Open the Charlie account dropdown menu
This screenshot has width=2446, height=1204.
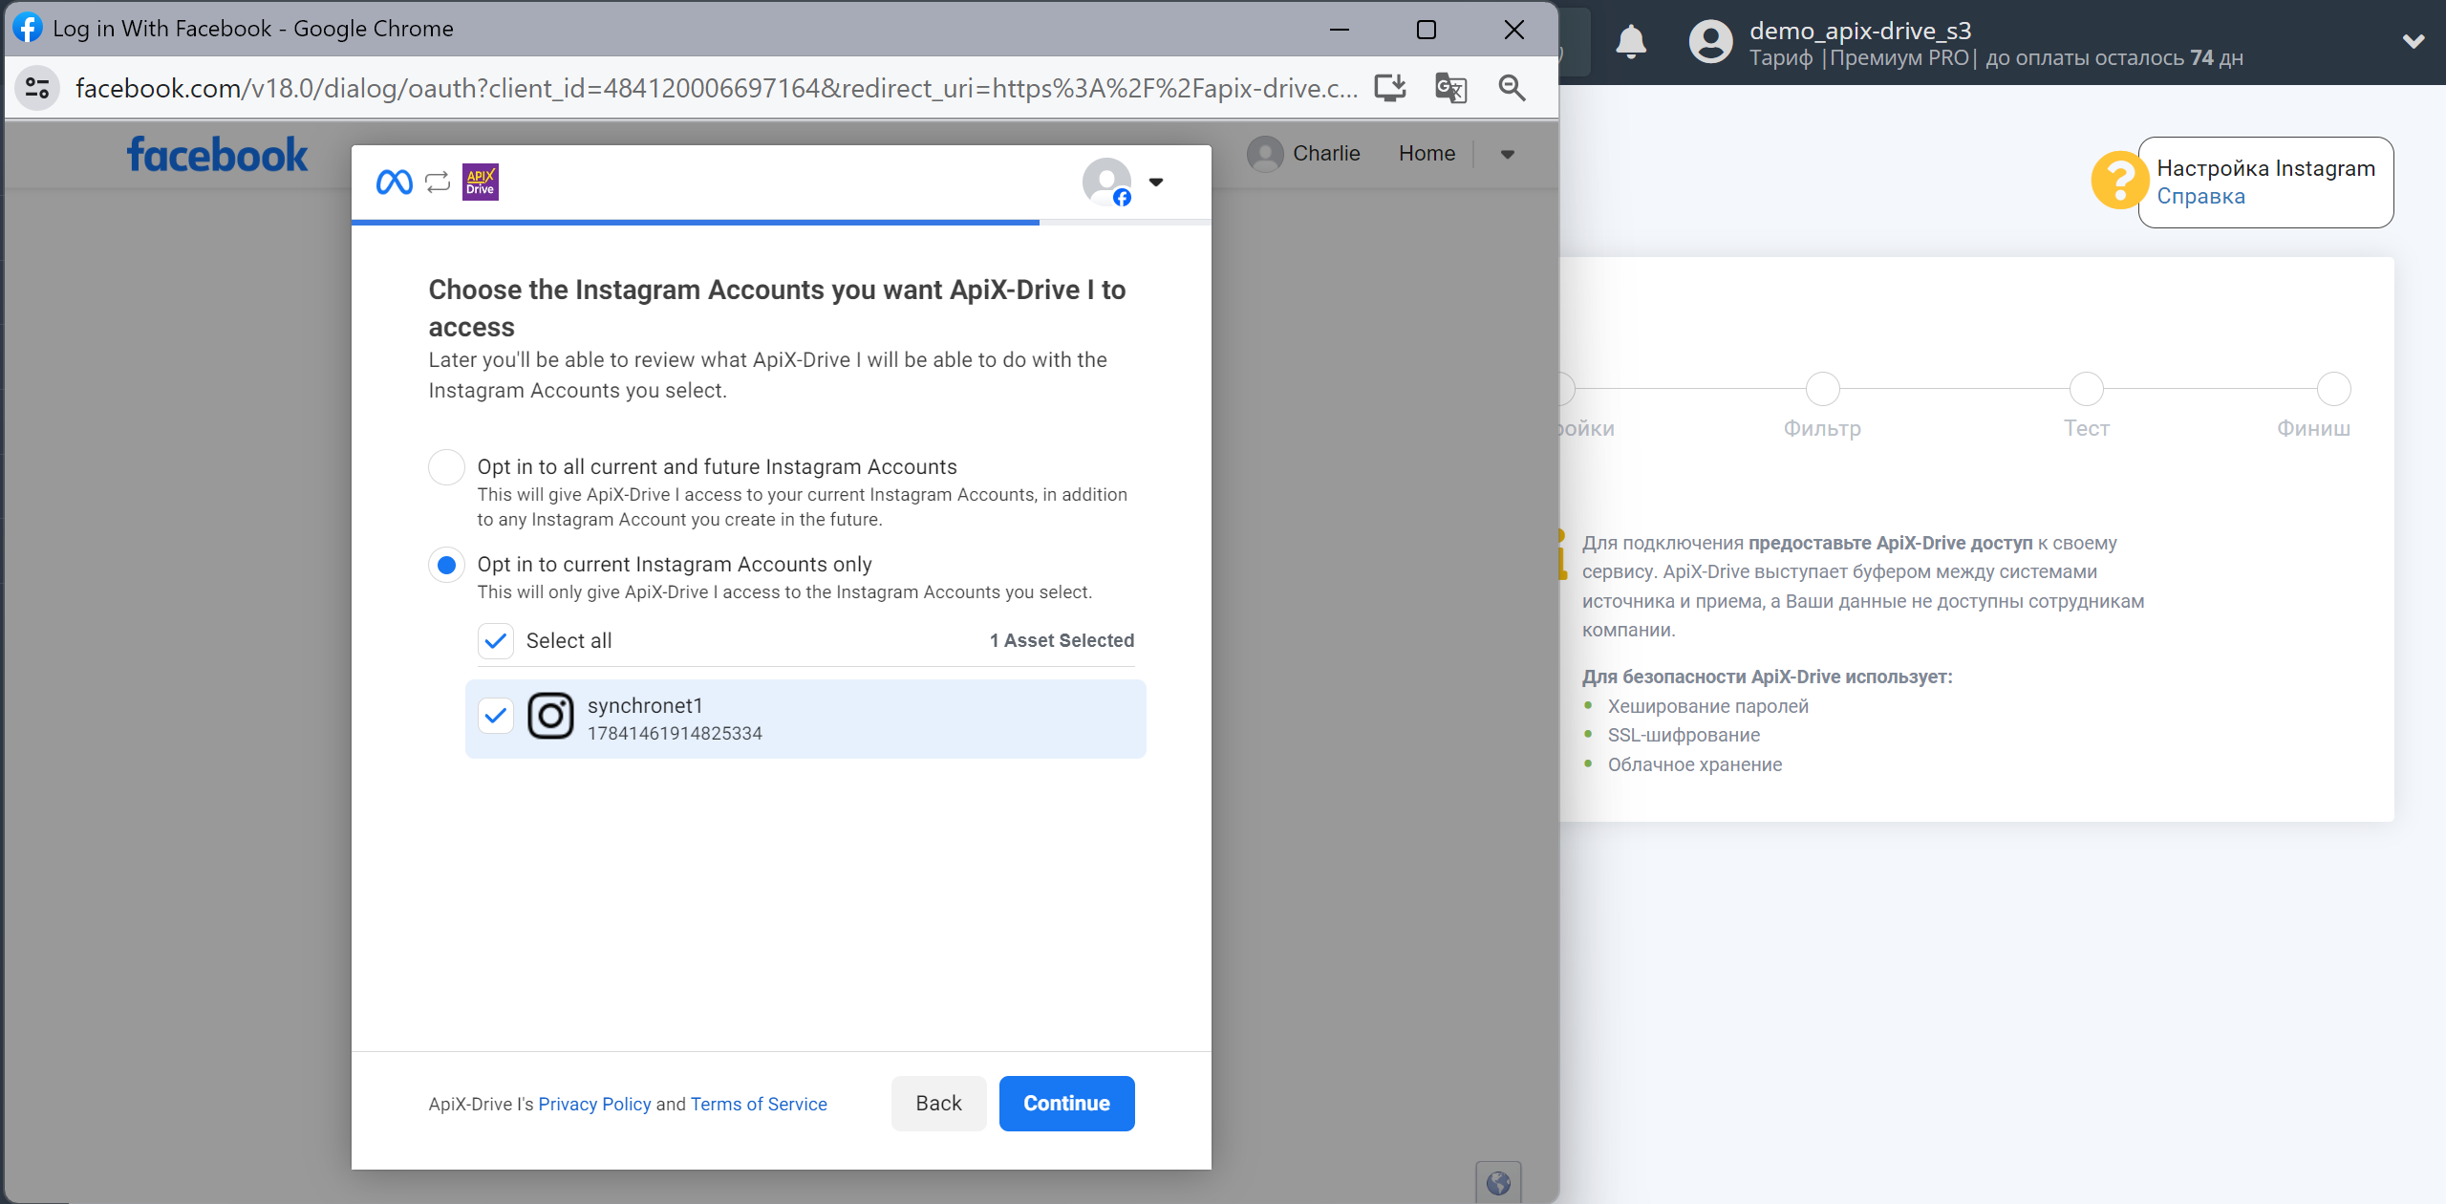pyautogui.click(x=1506, y=153)
